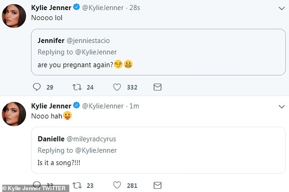This screenshot has height=192, width=289.
Task: Open the Kylie Jenner profile name on first tweet
Action: 52,8
